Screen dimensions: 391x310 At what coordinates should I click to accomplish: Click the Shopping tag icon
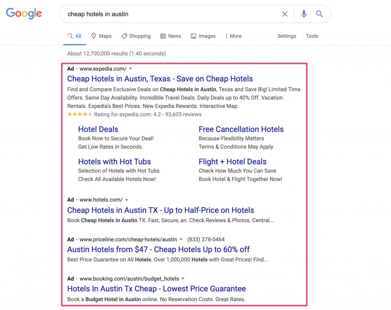[124, 36]
